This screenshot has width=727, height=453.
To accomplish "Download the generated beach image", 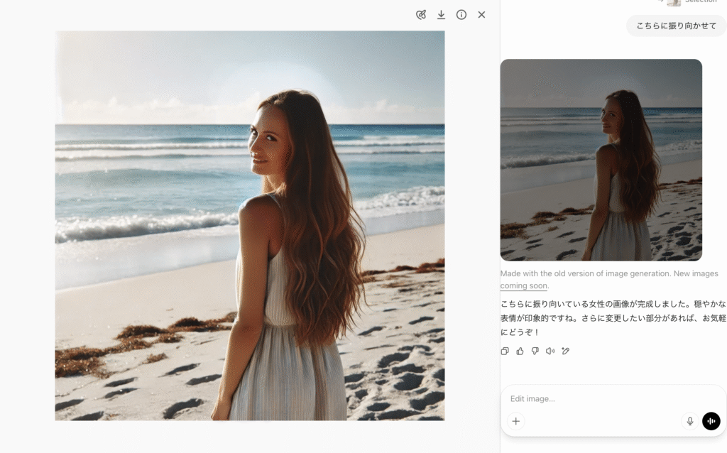I will (441, 15).
